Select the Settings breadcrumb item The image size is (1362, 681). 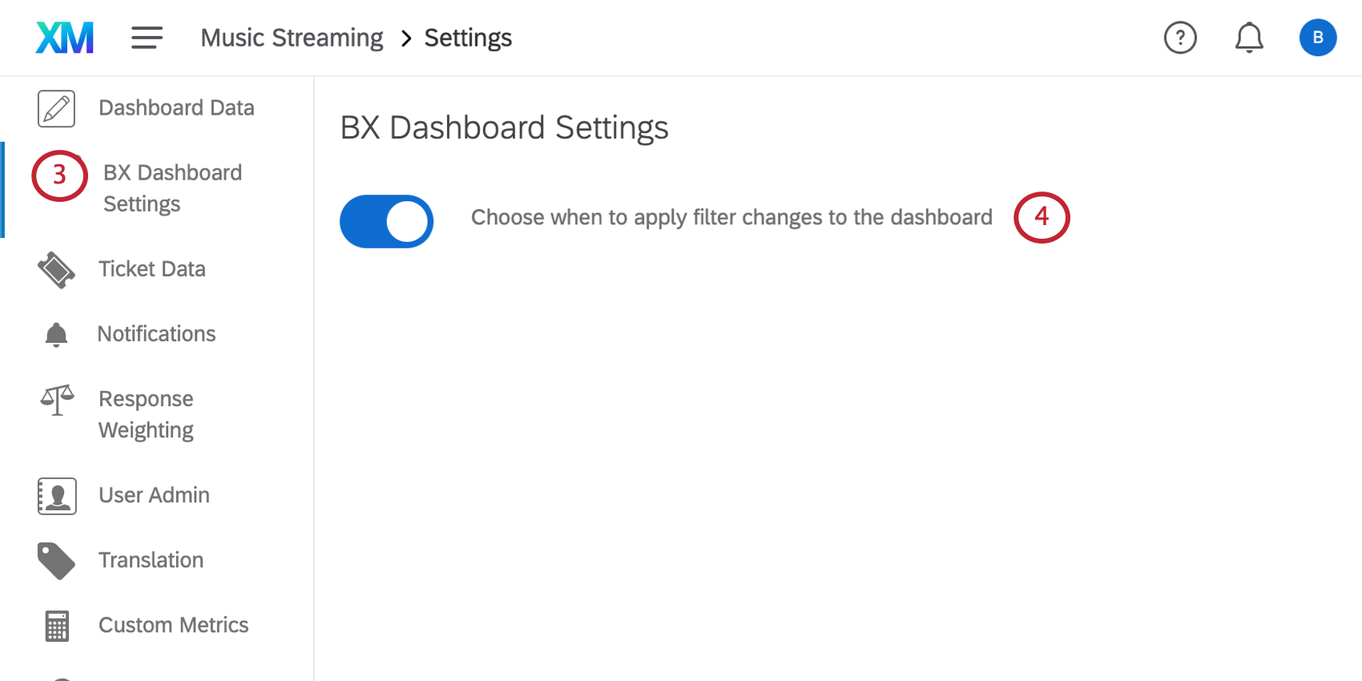467,37
